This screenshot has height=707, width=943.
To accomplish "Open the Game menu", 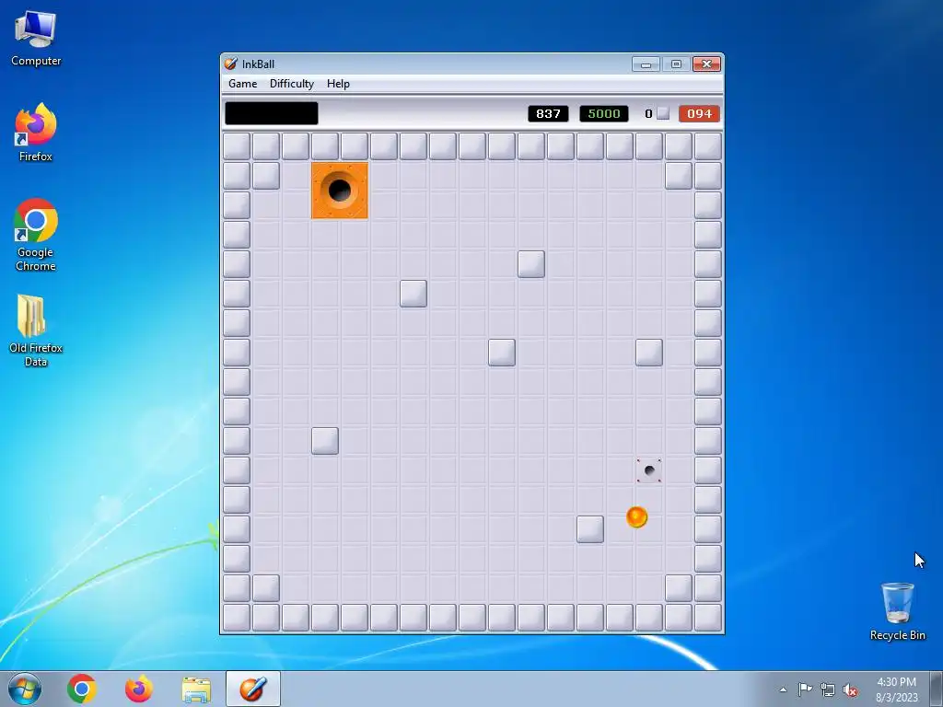I will point(242,84).
